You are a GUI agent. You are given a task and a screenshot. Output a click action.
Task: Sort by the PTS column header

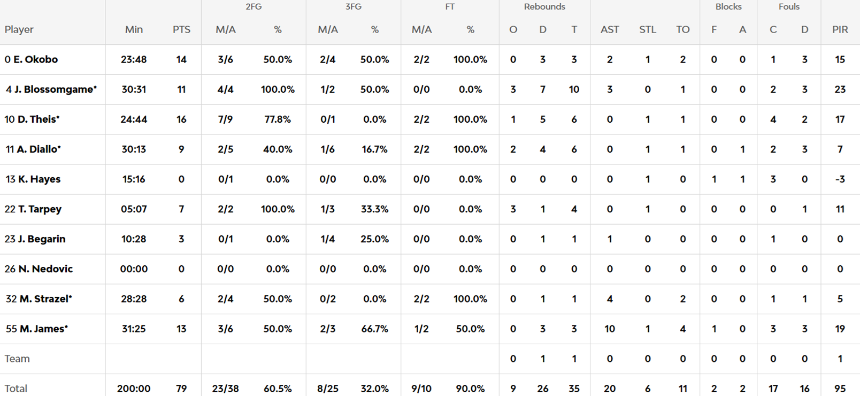181,29
